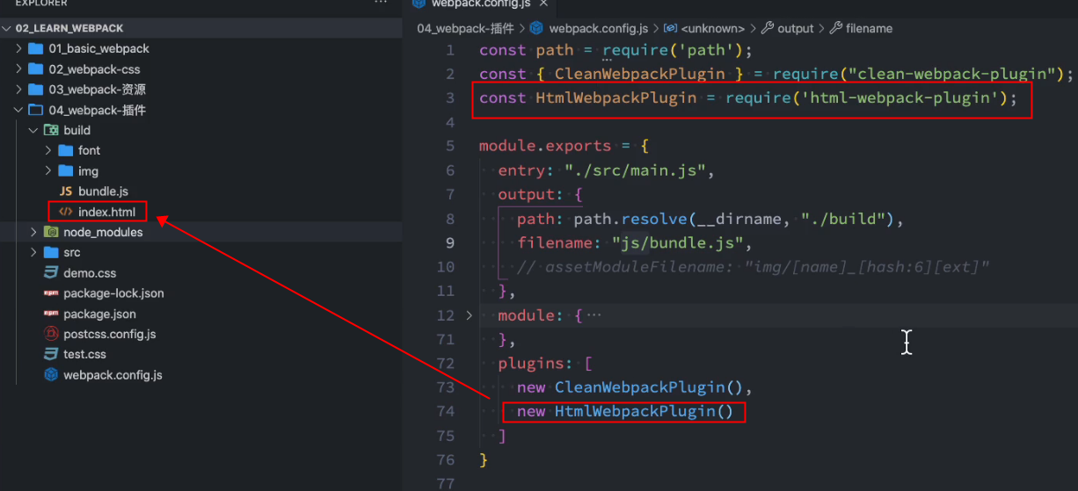Collapse the build folder chevron
This screenshot has height=491, width=1078.
coord(34,130)
